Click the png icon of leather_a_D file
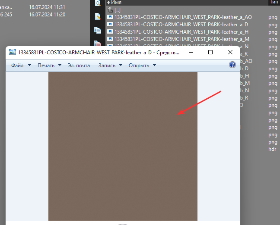280x225 pixels. (x=110, y=24)
